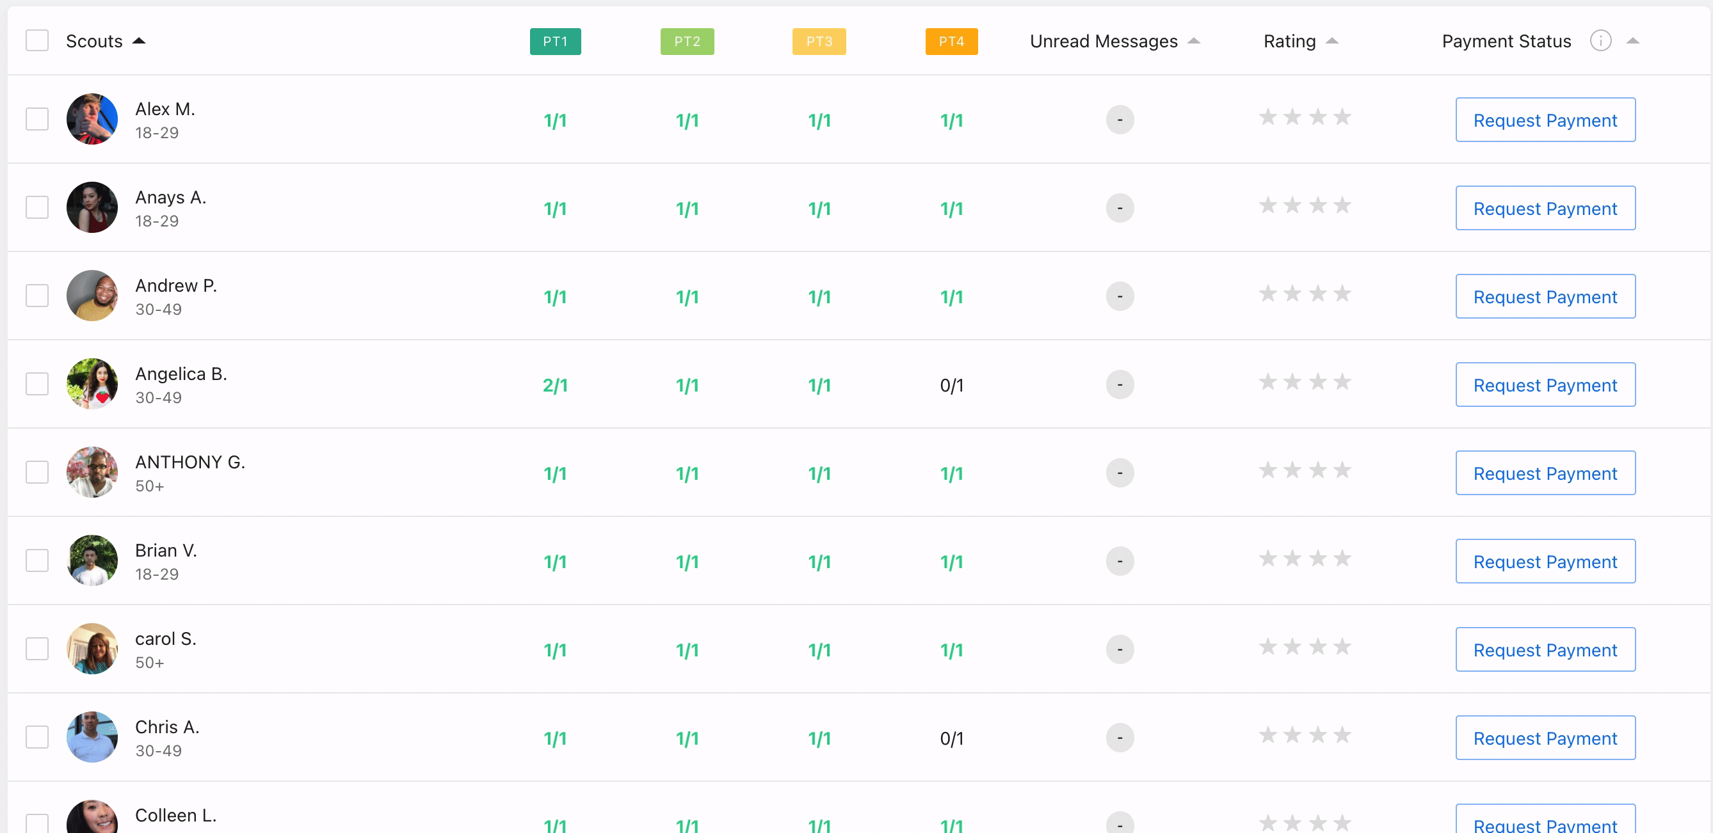Image resolution: width=1713 pixels, height=833 pixels.
Task: Click Angelica B. unread messages badge
Action: [1120, 385]
